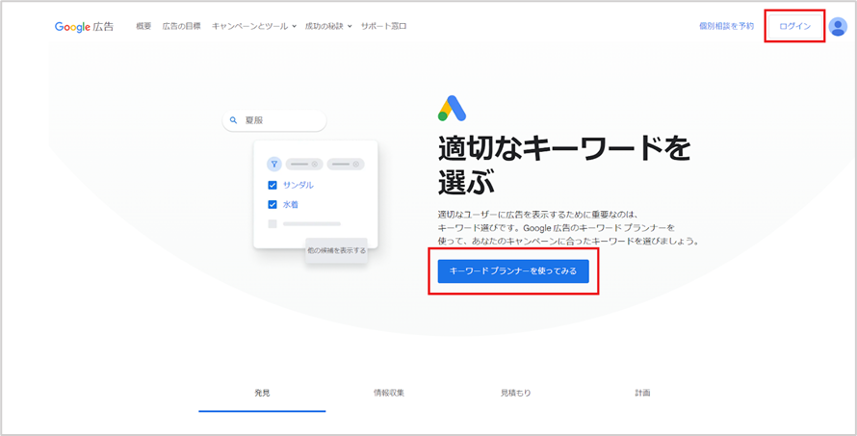Open 概要 in navigation bar
This screenshot has height=436, width=857.
(143, 26)
